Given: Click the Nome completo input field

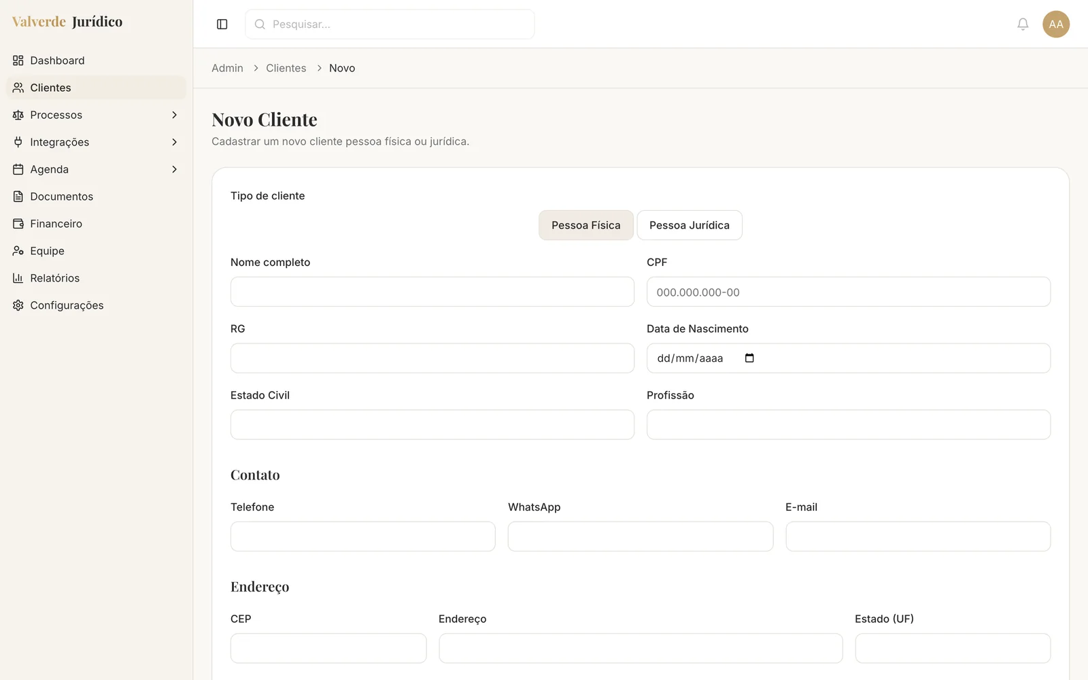Looking at the screenshot, I should coord(432,292).
